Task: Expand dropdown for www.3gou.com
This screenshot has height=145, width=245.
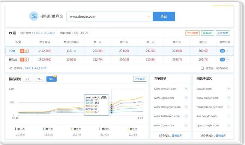Action: tap(186, 98)
